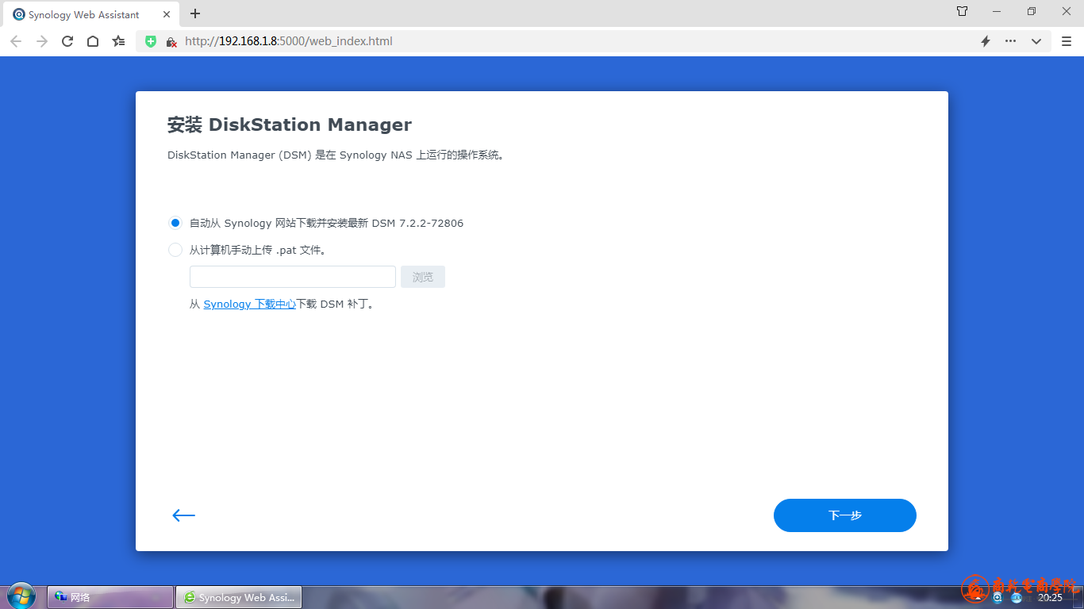Open a new browser tab

coord(195,13)
